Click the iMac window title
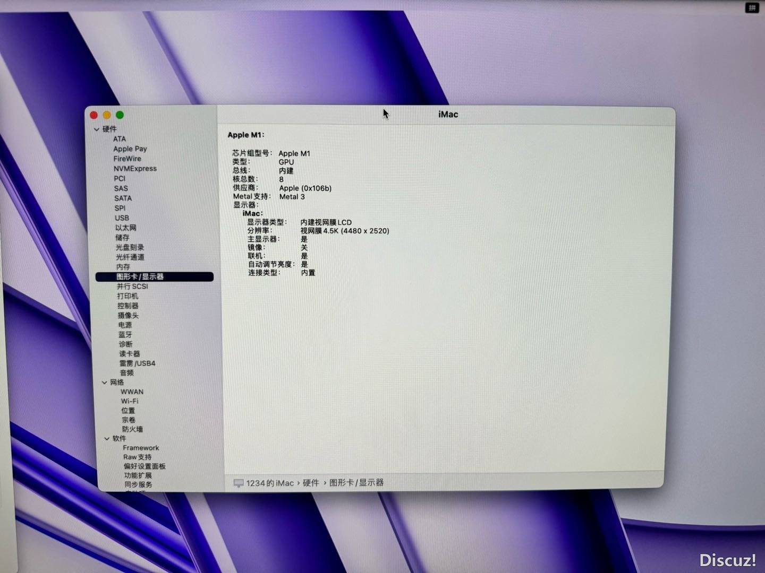Screen dimensions: 765x573 [448, 114]
